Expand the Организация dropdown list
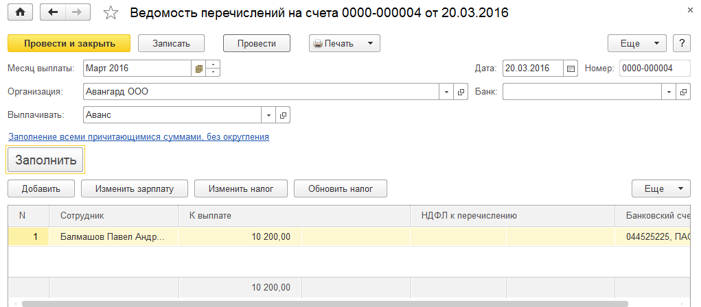Viewport: 701px width, 307px height. [446, 92]
